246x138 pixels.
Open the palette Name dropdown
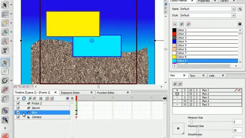(x=233, y=9)
